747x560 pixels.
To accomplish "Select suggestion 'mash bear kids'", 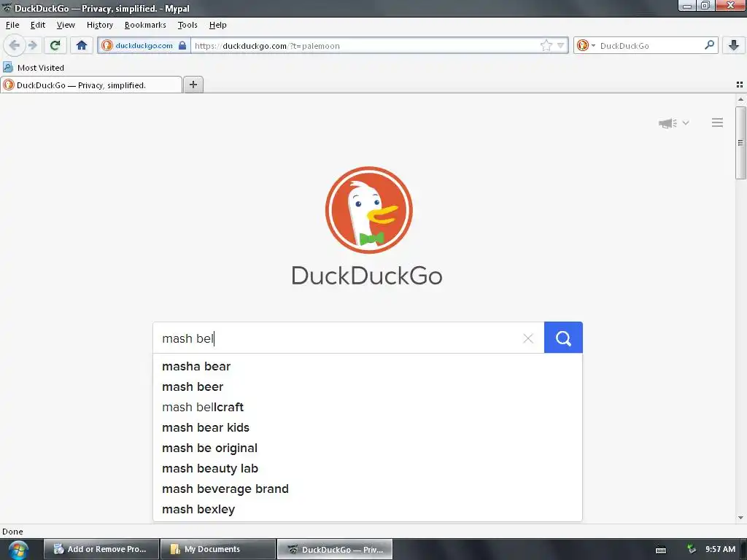I will coord(368,427).
